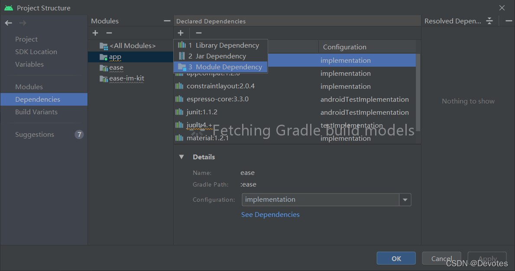The height and width of the screenshot is (271, 515).
Task: Close the Project Structure dialog
Action: pyautogui.click(x=502, y=8)
